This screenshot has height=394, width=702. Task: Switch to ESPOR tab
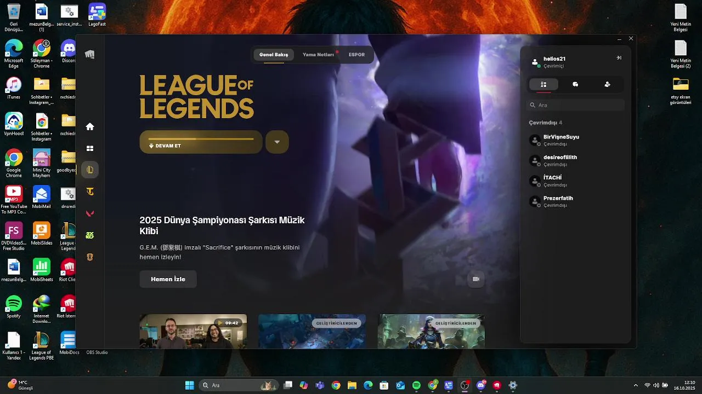coord(356,55)
